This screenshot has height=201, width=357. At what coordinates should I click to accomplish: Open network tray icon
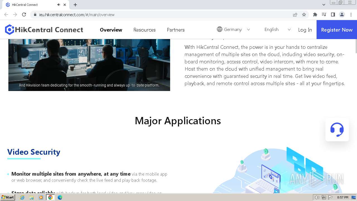tap(324, 197)
